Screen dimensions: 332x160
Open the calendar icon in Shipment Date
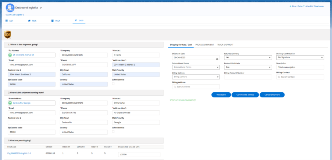pyautogui.click(x=217, y=59)
